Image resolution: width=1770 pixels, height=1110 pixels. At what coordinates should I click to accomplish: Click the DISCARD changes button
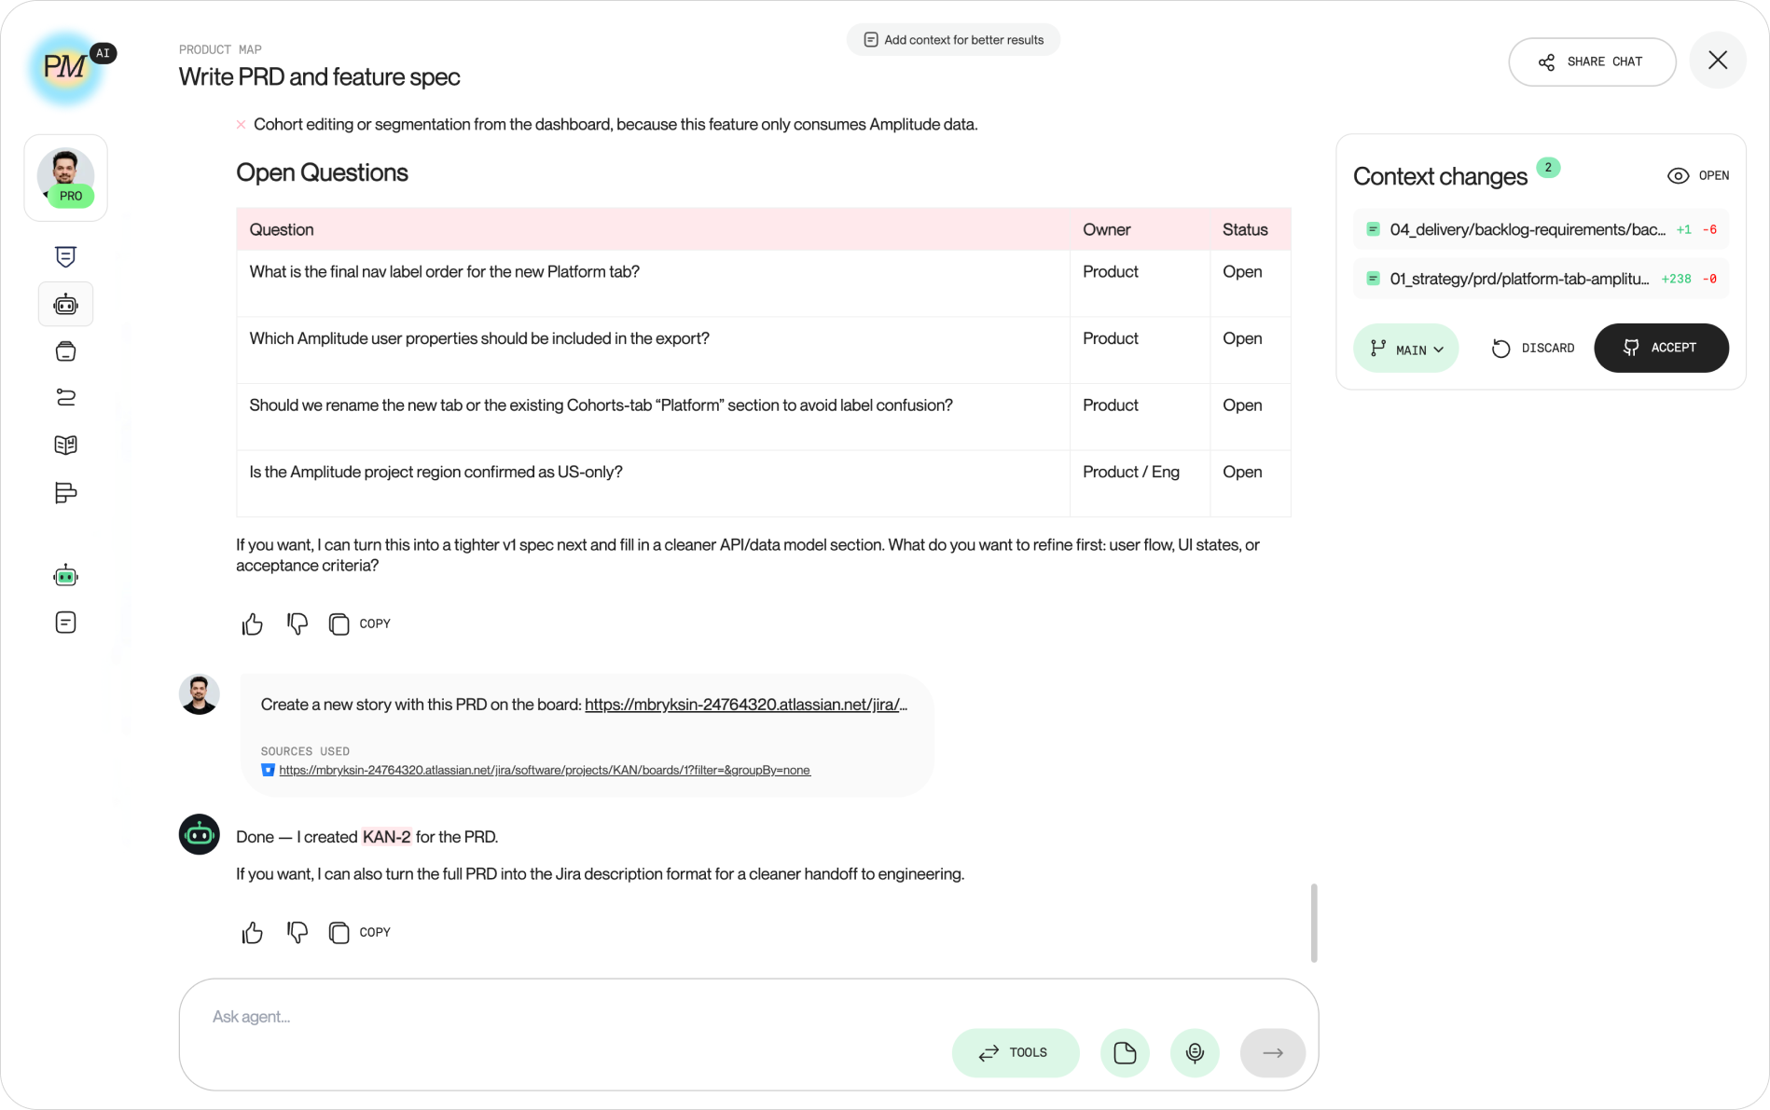click(x=1533, y=348)
